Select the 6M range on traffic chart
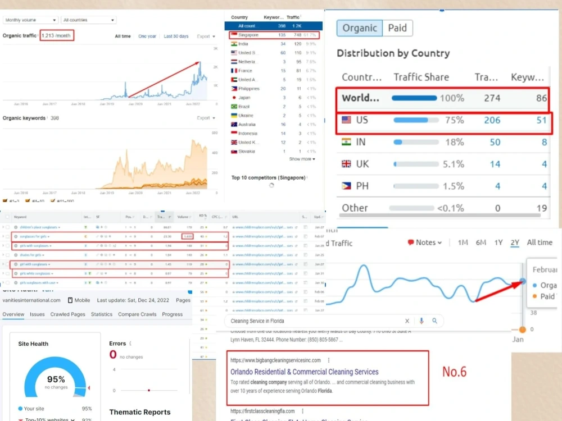The image size is (562, 421). 481,242
